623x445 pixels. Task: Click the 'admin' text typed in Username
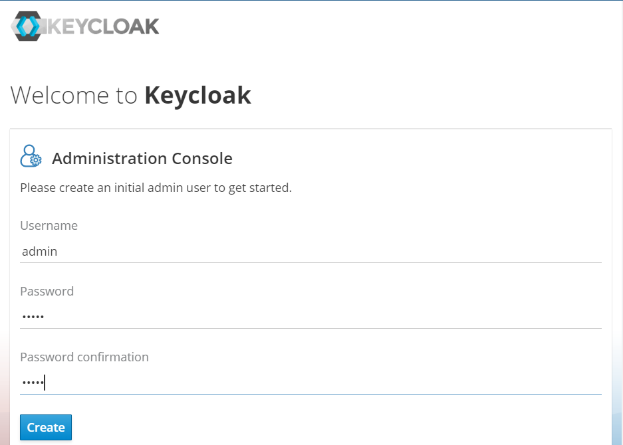39,252
